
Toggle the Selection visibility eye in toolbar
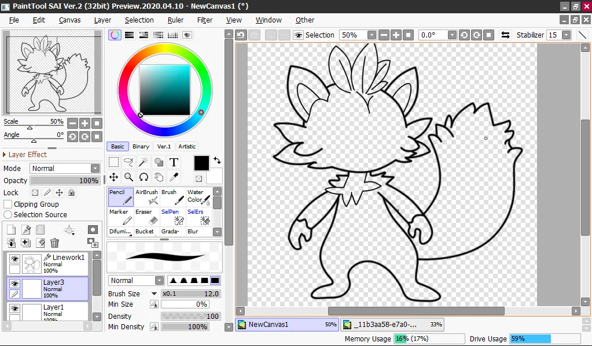[298, 35]
